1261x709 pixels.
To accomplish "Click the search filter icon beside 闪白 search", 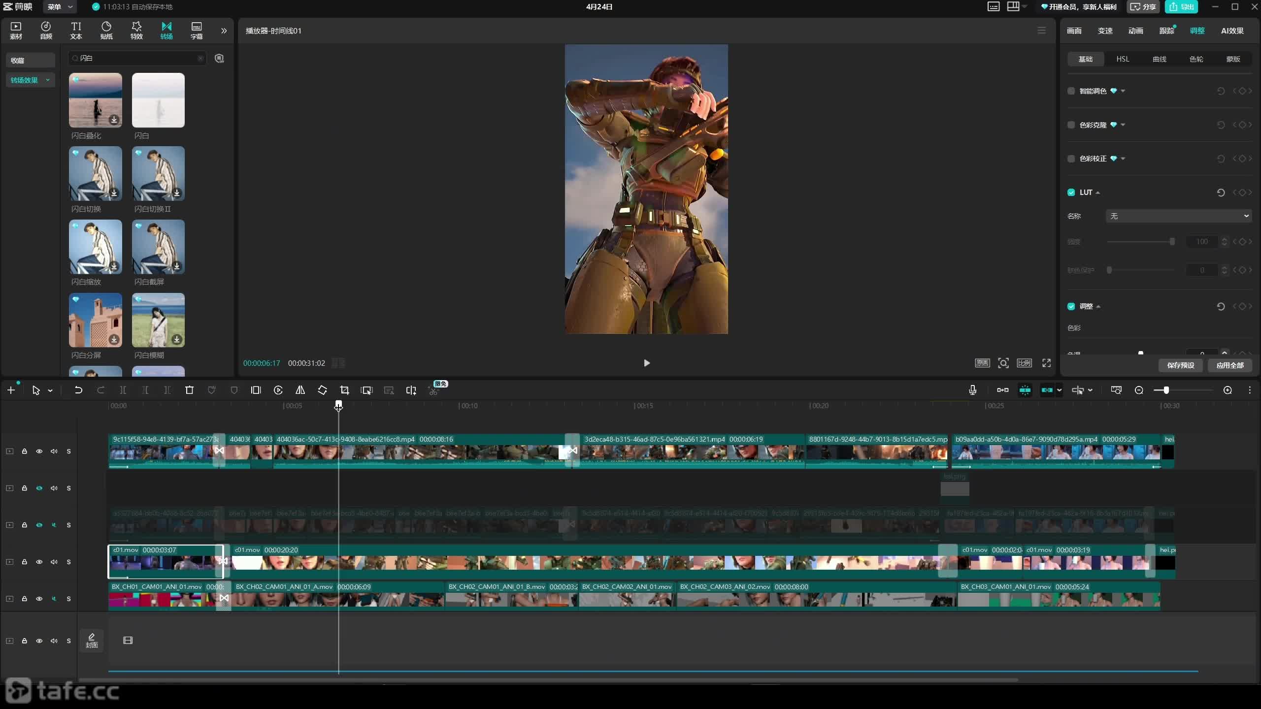I will tap(219, 58).
